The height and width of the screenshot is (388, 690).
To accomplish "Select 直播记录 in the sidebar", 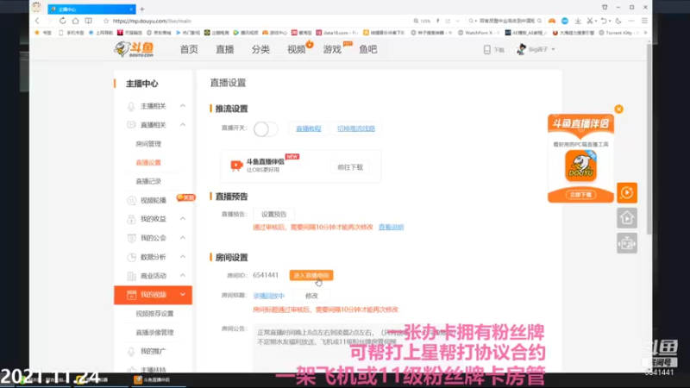I will [148, 181].
